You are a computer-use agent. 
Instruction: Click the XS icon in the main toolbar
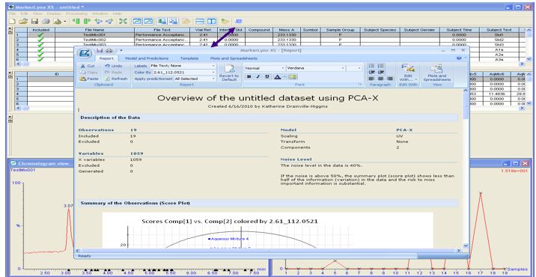tap(239, 21)
